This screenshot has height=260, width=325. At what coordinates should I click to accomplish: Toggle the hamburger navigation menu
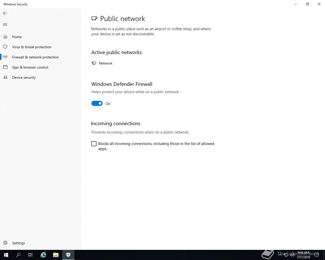5,25
